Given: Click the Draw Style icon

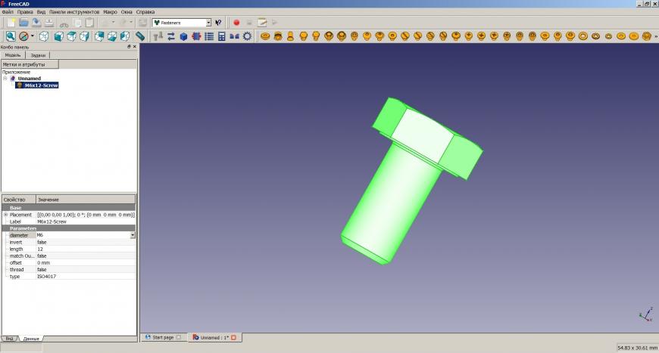Looking at the screenshot, I should pyautogui.click(x=24, y=36).
